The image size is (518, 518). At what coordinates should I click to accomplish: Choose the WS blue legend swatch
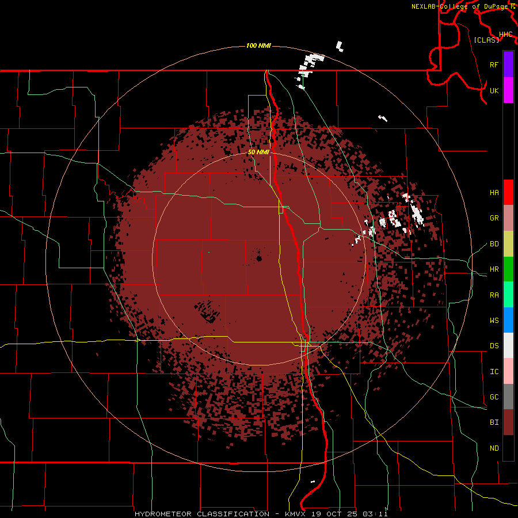point(508,320)
